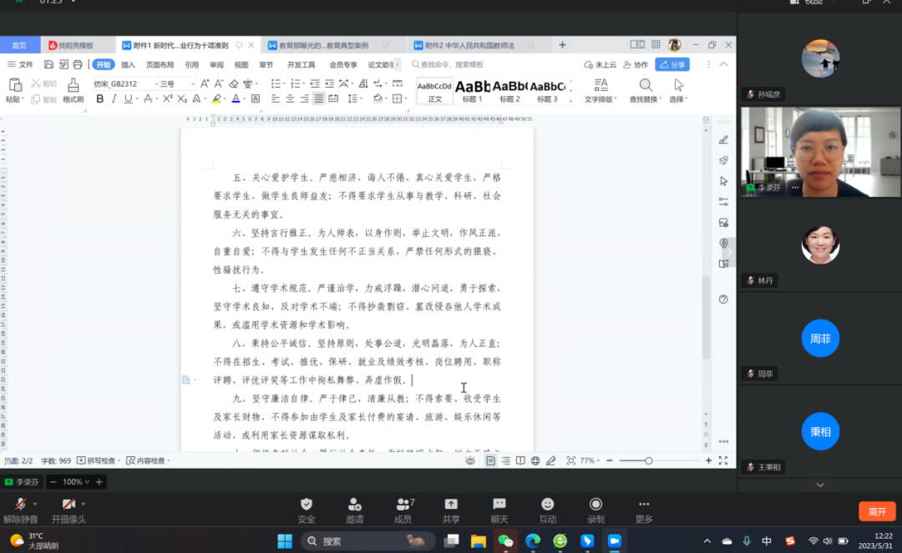This screenshot has width=902, height=553.
Task: Open the Invite participants option
Action: coord(354,510)
